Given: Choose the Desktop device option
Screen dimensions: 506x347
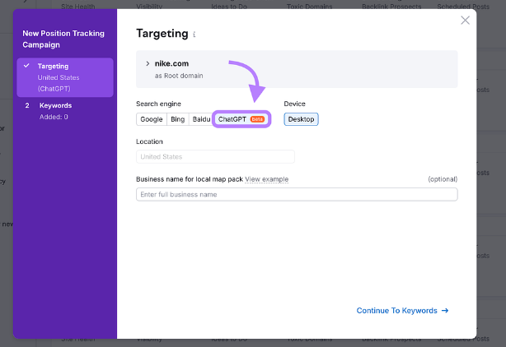Looking at the screenshot, I should [x=301, y=119].
